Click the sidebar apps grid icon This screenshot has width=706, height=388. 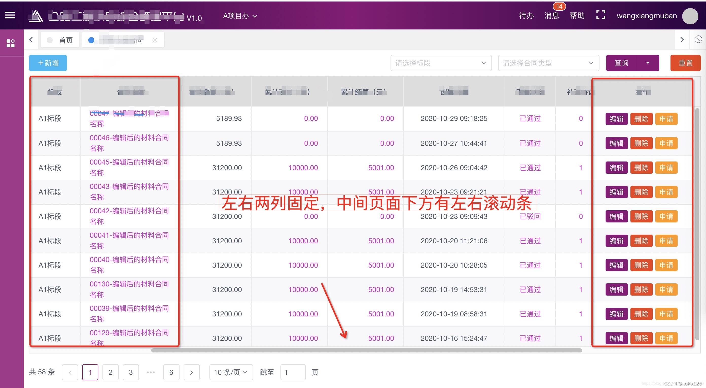10,43
